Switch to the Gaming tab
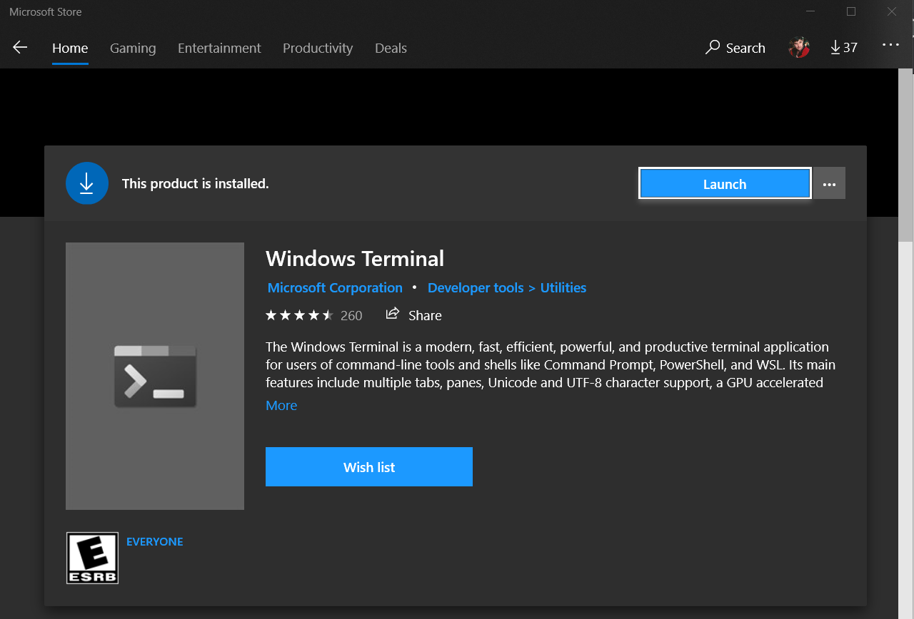Screen dimensions: 914x619 (133, 48)
